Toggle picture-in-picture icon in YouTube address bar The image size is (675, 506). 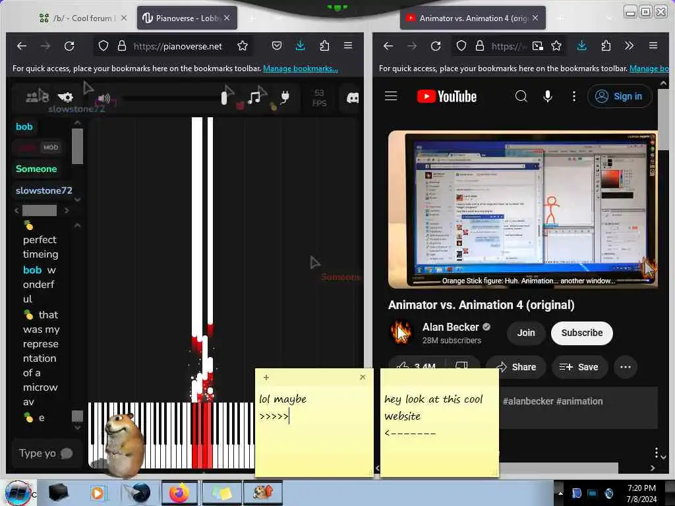click(538, 45)
